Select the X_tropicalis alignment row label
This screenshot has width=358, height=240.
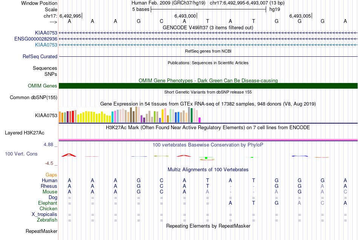pos(44,214)
